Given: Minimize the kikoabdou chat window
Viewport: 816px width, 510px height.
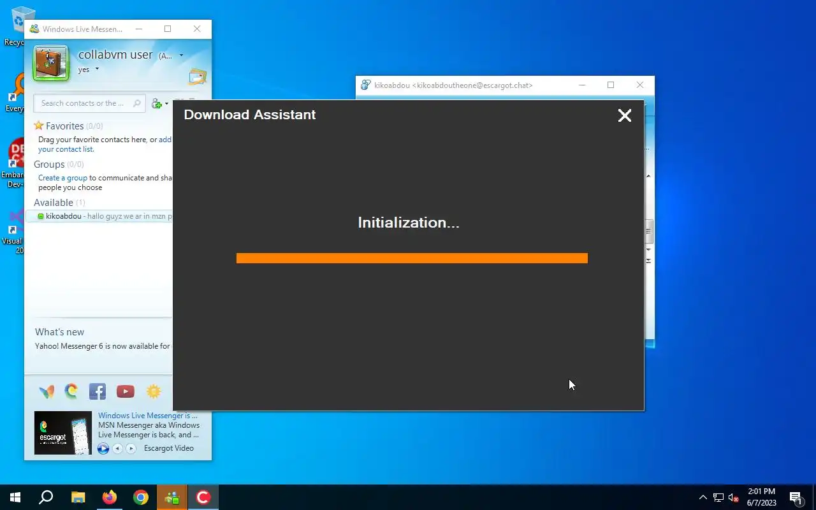Looking at the screenshot, I should click(581, 85).
